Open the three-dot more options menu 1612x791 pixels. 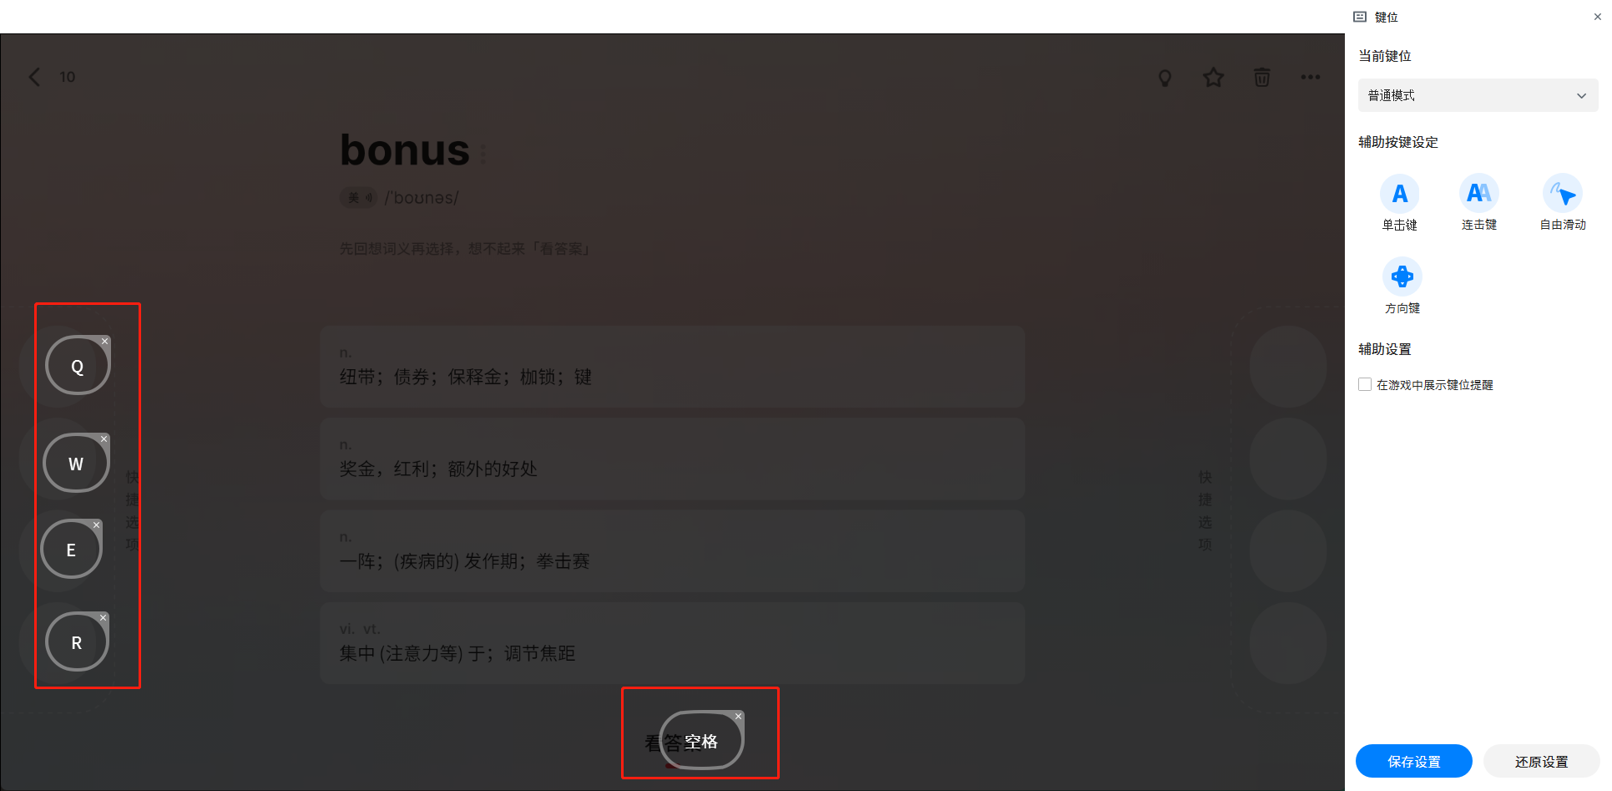[1310, 78]
